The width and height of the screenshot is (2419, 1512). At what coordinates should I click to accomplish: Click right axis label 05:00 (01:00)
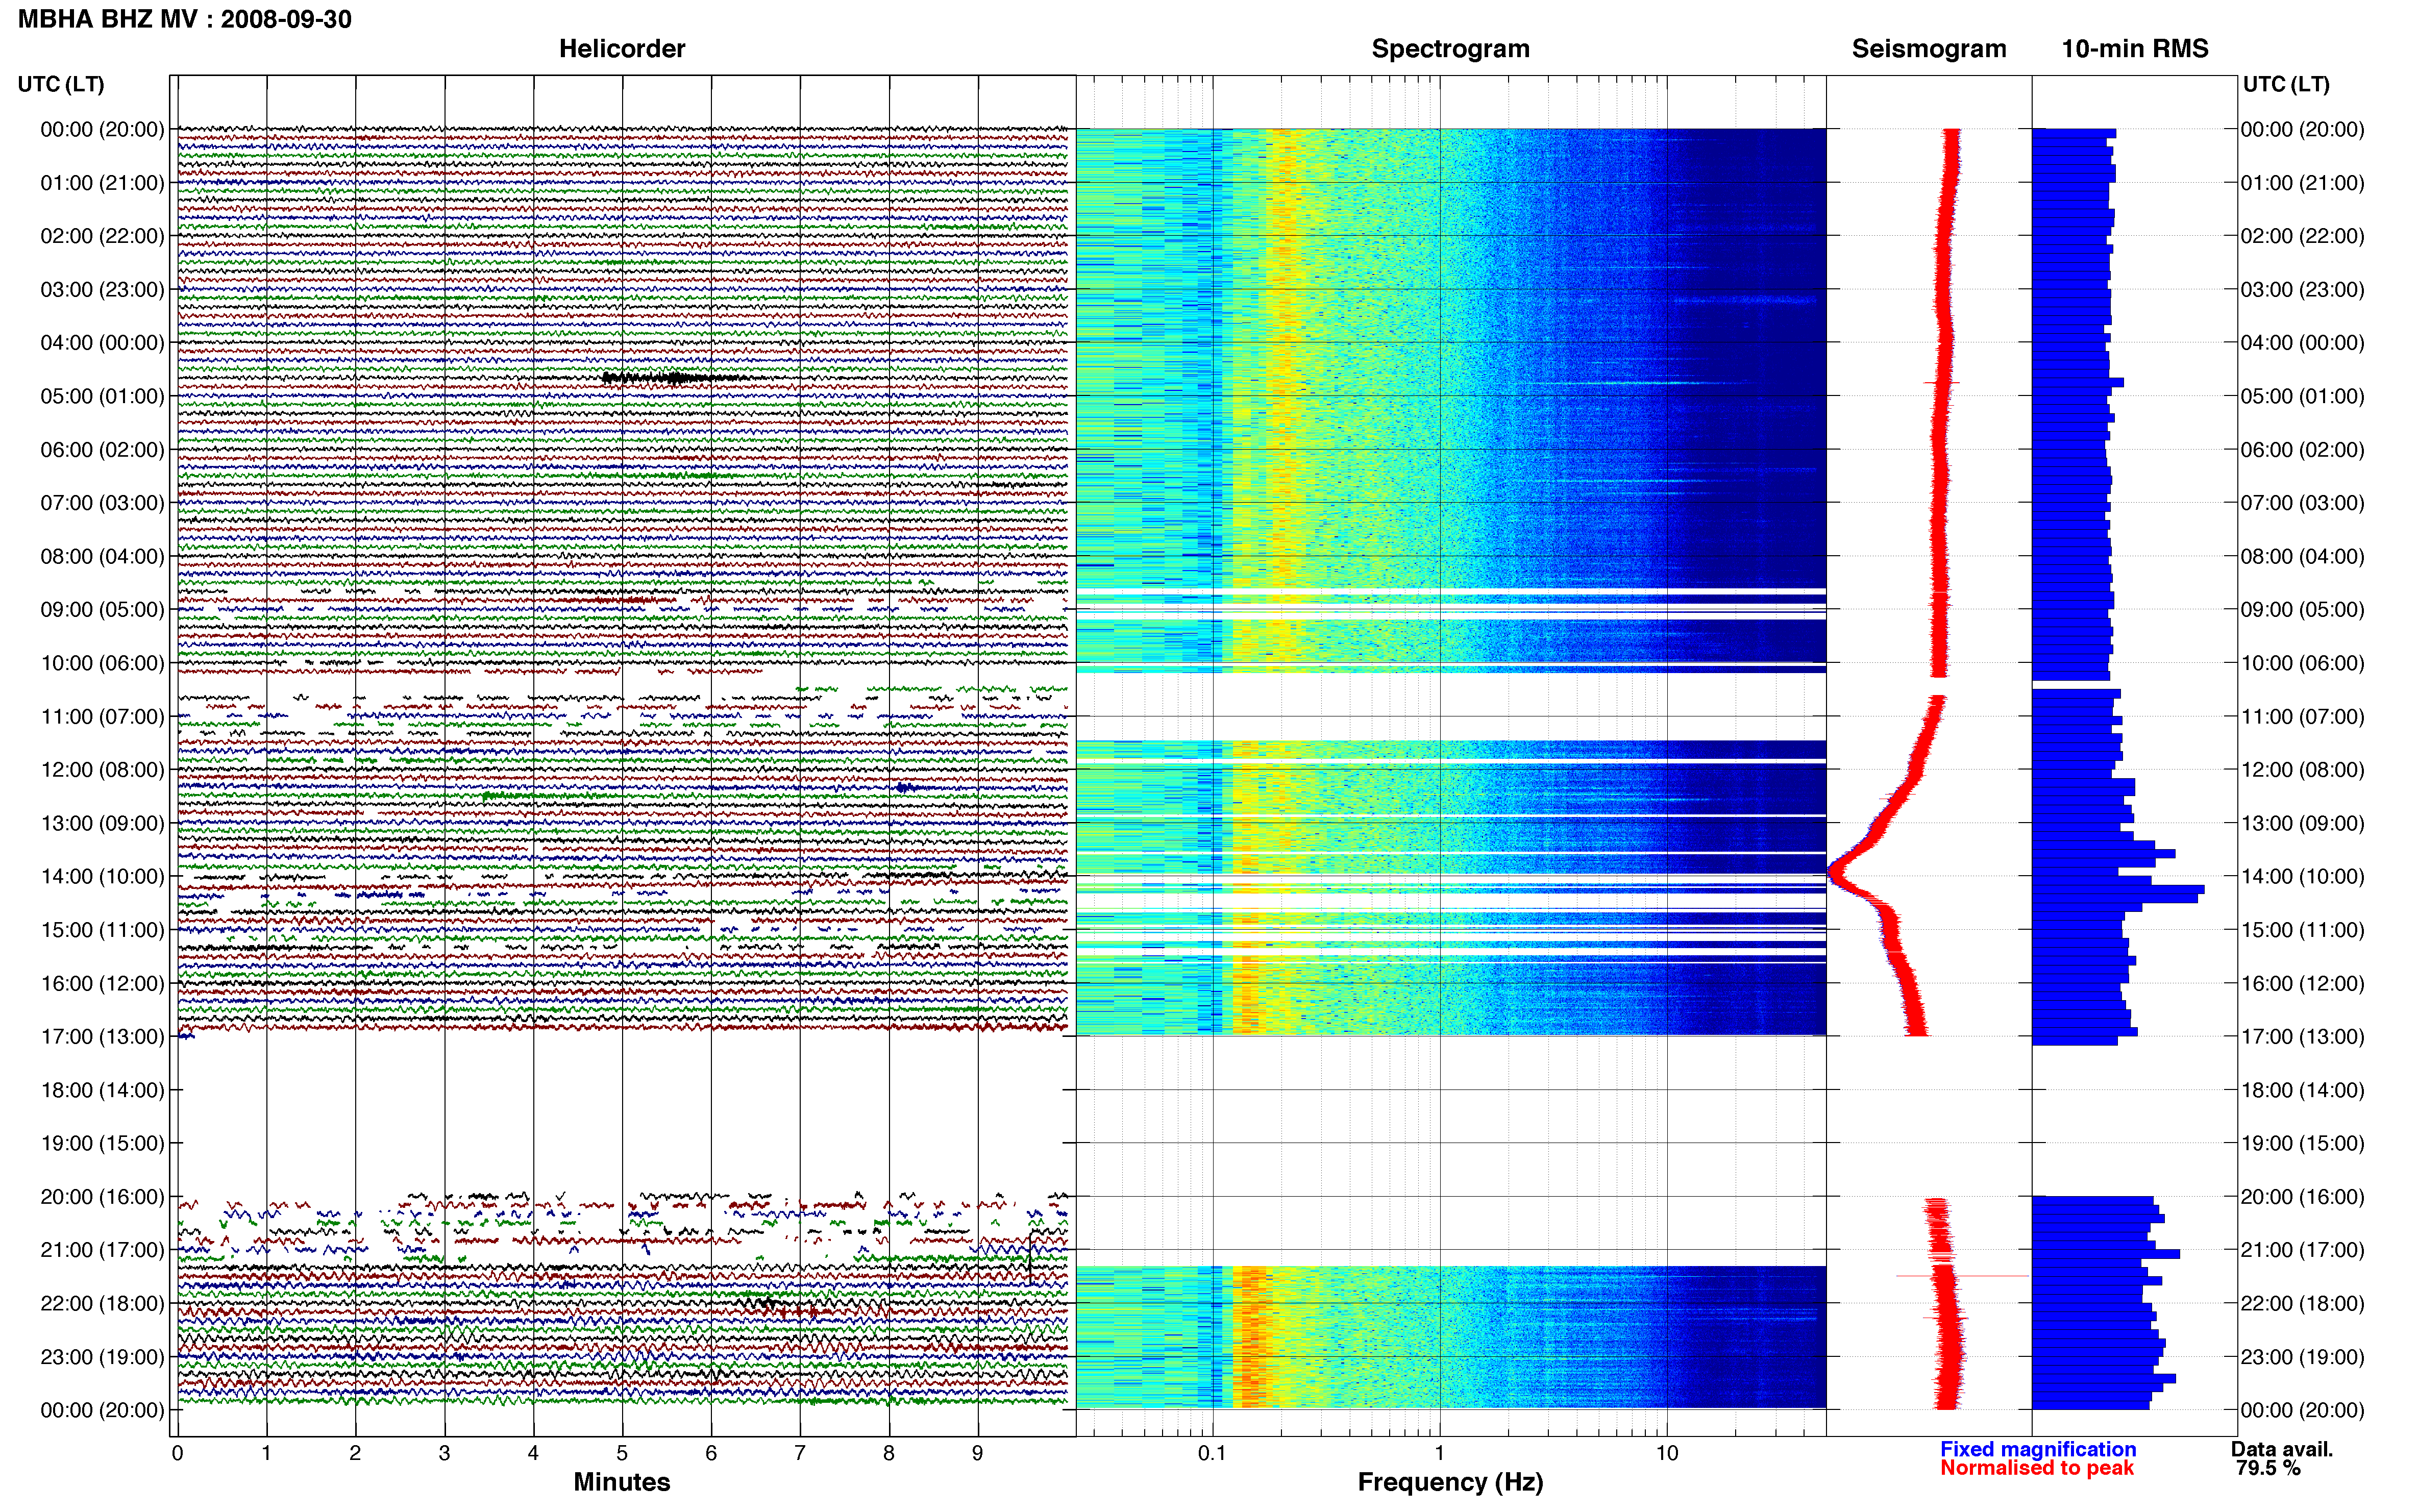pyautogui.click(x=2302, y=396)
